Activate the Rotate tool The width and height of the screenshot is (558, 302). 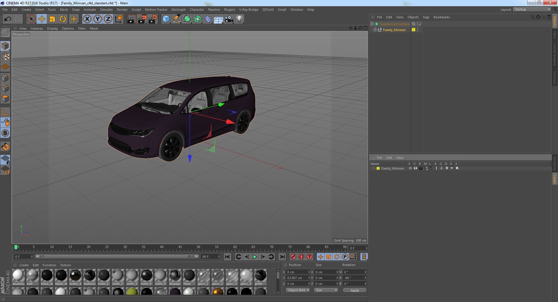(x=63, y=19)
